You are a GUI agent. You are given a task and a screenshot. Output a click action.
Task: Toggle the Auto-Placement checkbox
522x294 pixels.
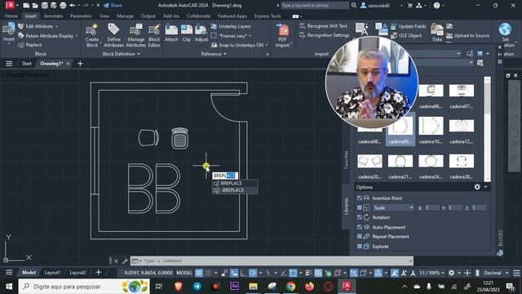tap(360, 227)
